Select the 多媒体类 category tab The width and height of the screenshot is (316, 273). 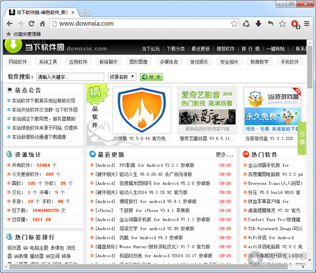point(169,62)
